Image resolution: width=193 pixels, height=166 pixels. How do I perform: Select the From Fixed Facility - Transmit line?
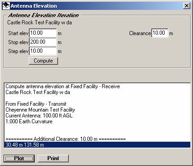pos(36,104)
